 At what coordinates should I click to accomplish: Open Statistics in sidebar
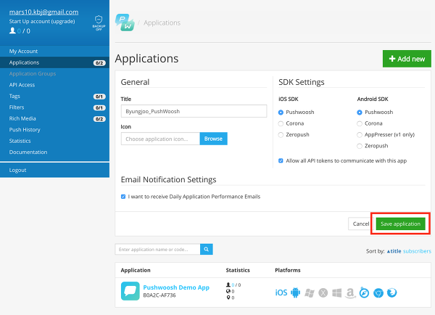(54, 141)
